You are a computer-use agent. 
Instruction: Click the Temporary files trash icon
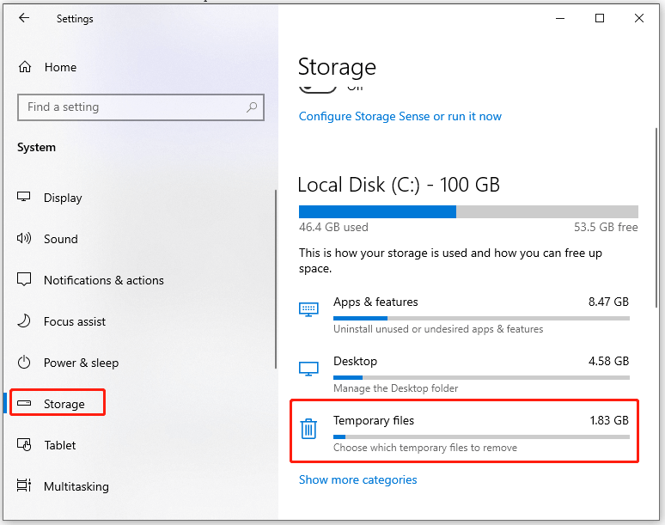coord(308,429)
